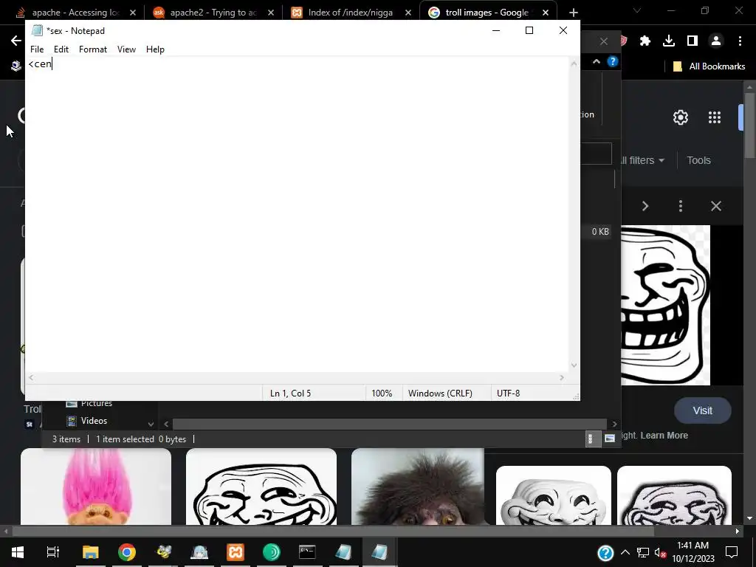Click 'Ln 1, Col 5' in status bar
Viewport: 756px width, 567px height.
click(290, 394)
